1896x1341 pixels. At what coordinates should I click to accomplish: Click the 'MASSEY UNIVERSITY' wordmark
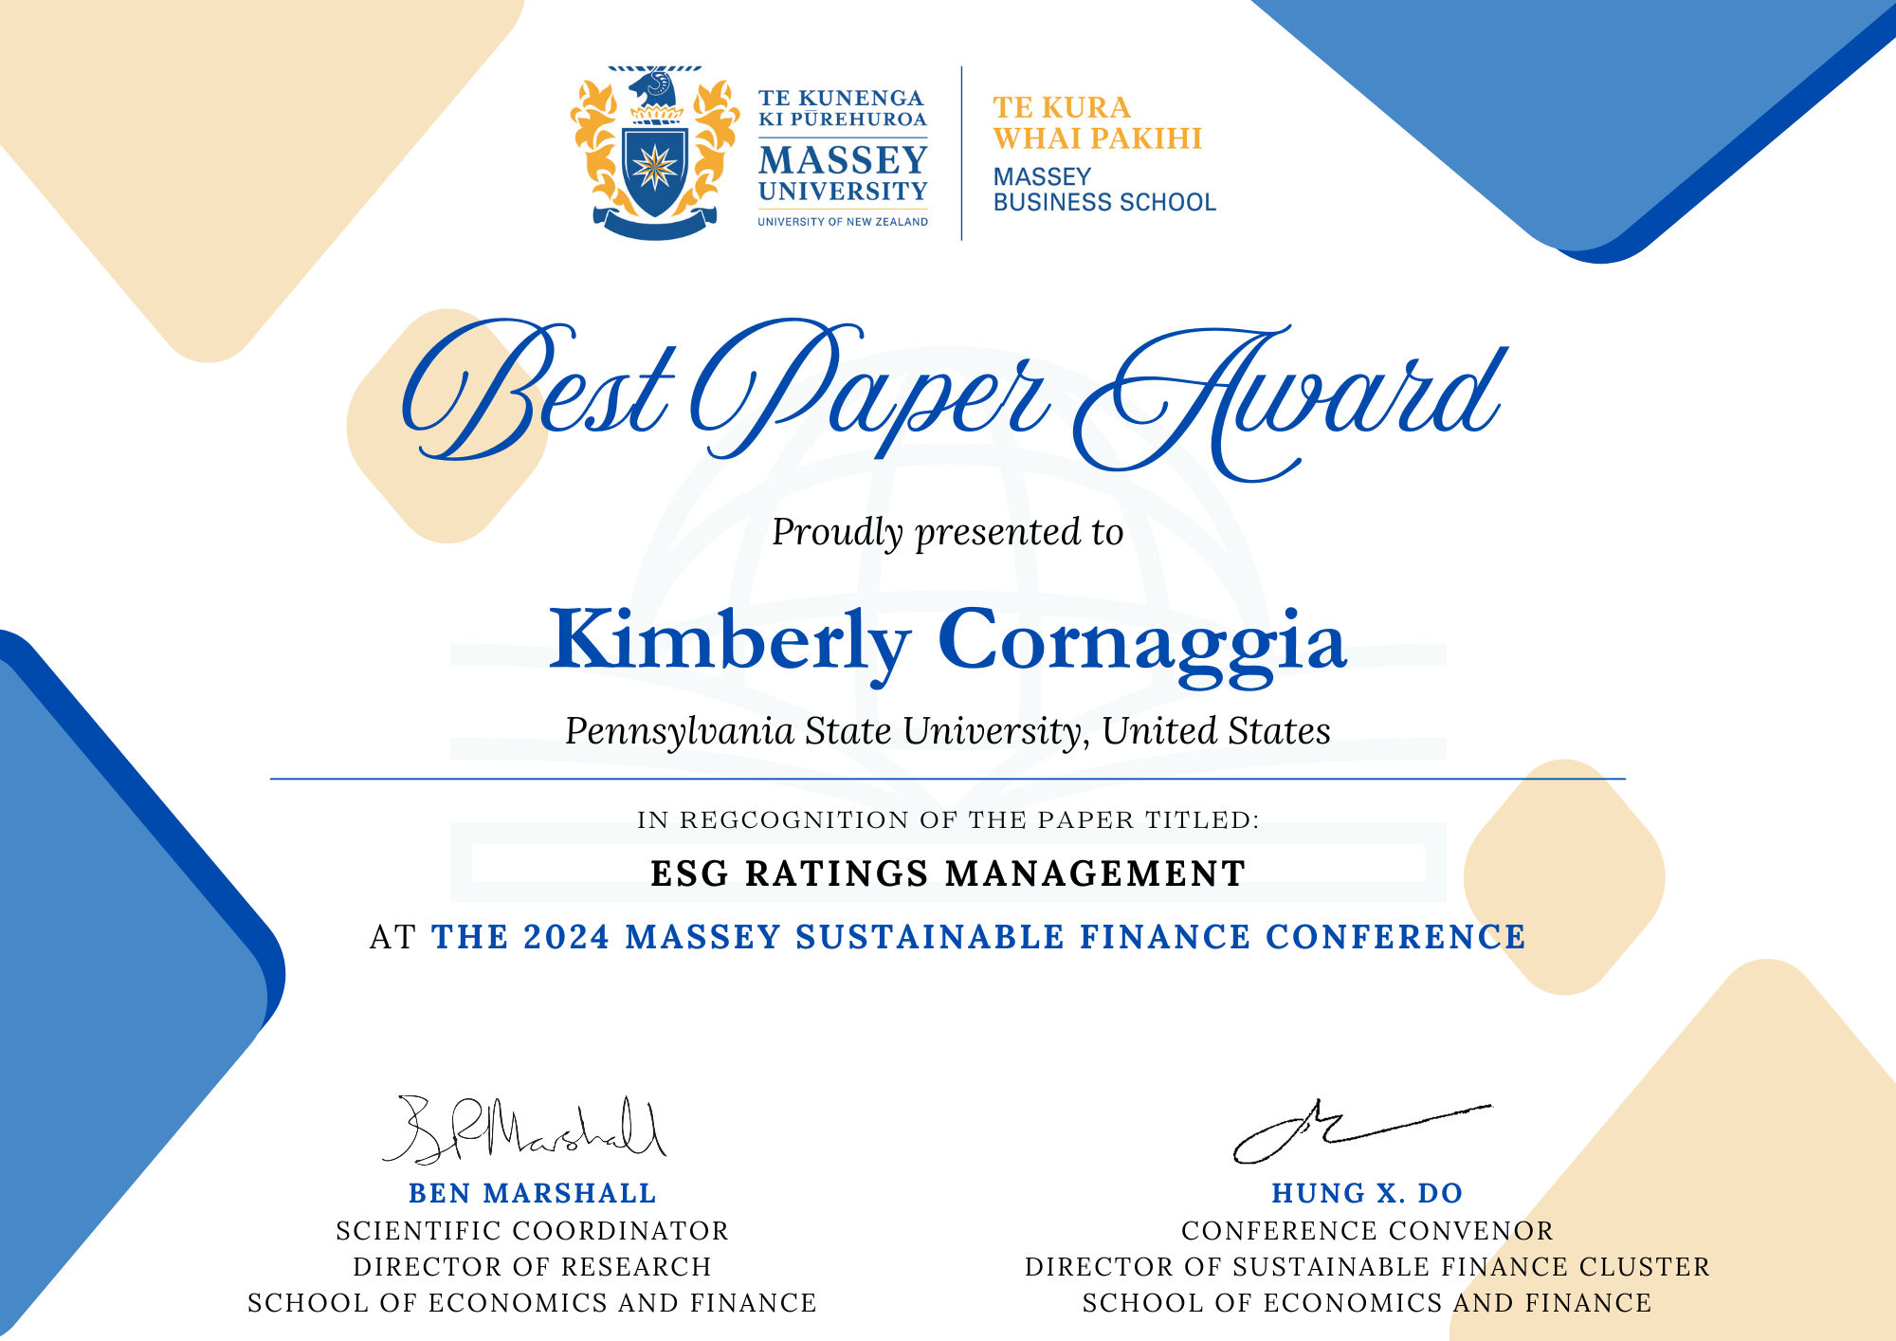click(843, 173)
